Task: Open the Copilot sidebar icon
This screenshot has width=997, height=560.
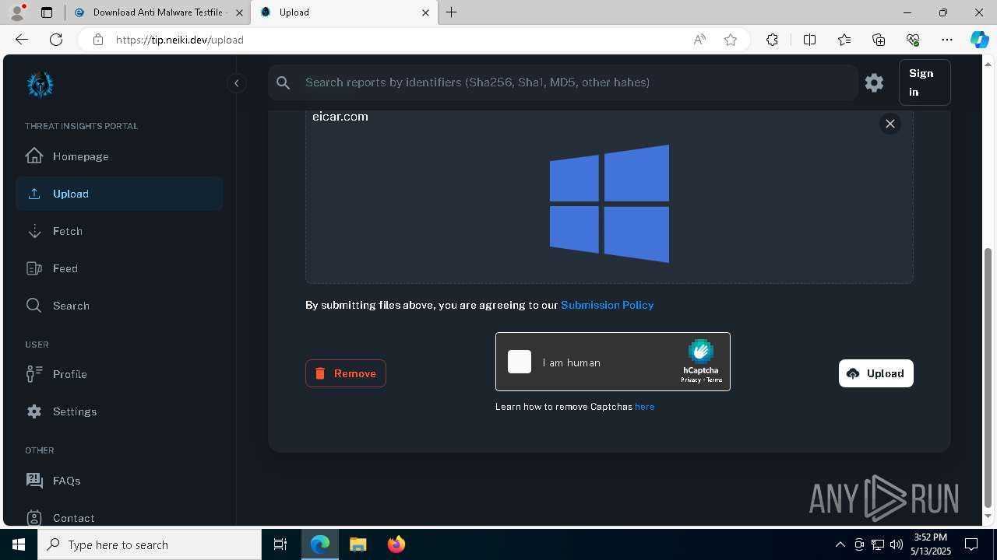Action: (980, 40)
